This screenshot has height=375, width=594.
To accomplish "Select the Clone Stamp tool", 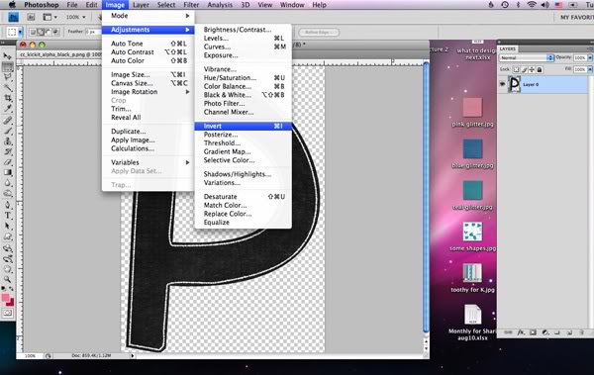I will 8,141.
